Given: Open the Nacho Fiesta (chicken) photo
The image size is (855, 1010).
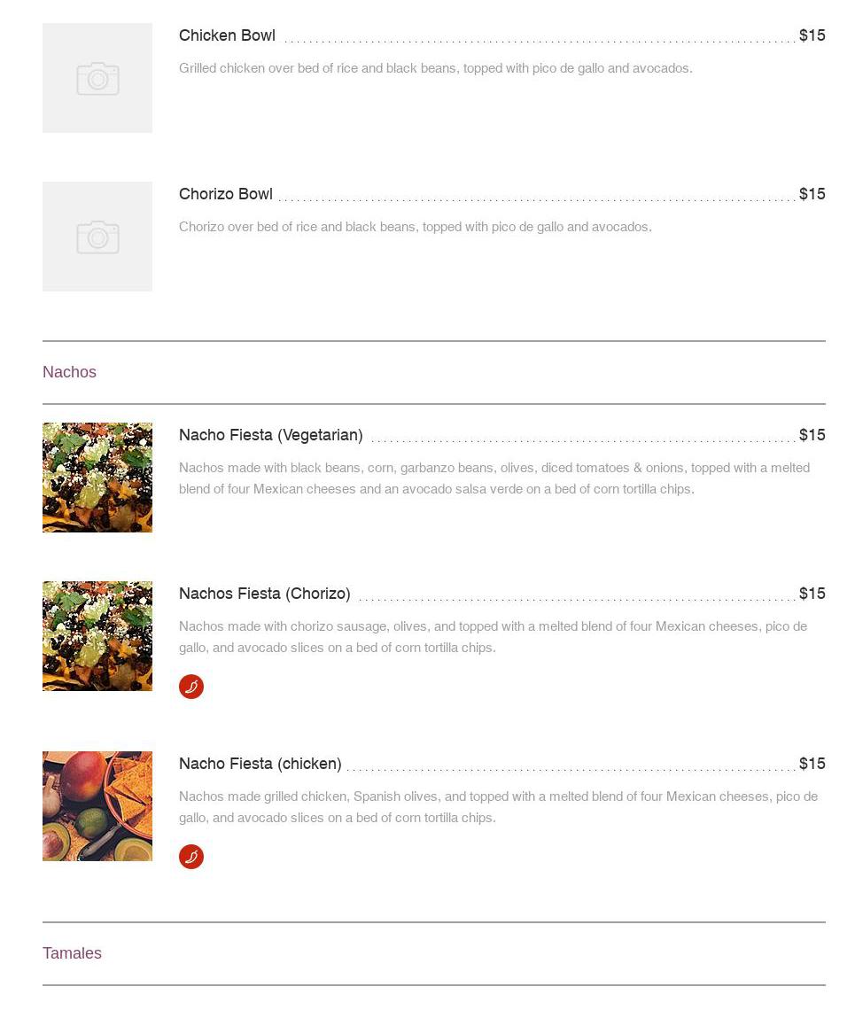Looking at the screenshot, I should point(97,806).
